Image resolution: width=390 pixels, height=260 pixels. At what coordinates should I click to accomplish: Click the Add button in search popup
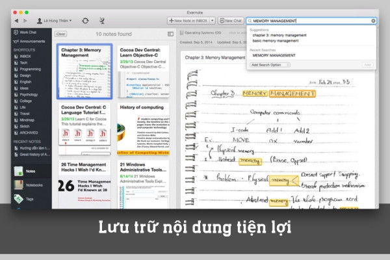tap(367, 65)
